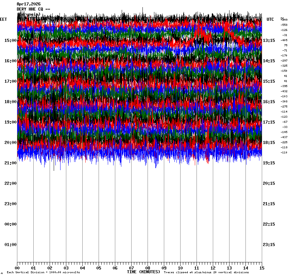Click the UTC timezone label
The image size is (289, 277).
coord(270,19)
